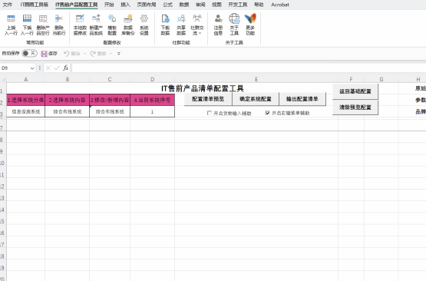
Task: Toggle the 自动保存 autosave switch
Action: pos(29,53)
